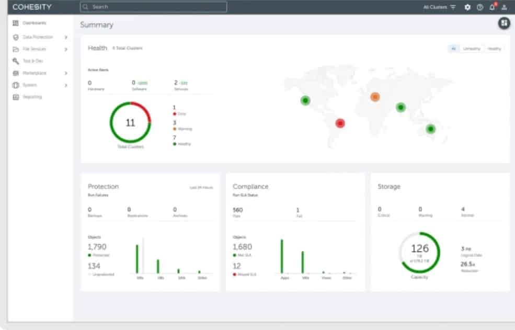Click the Summary page heading
Screen dimensions: 515x330
97,25
